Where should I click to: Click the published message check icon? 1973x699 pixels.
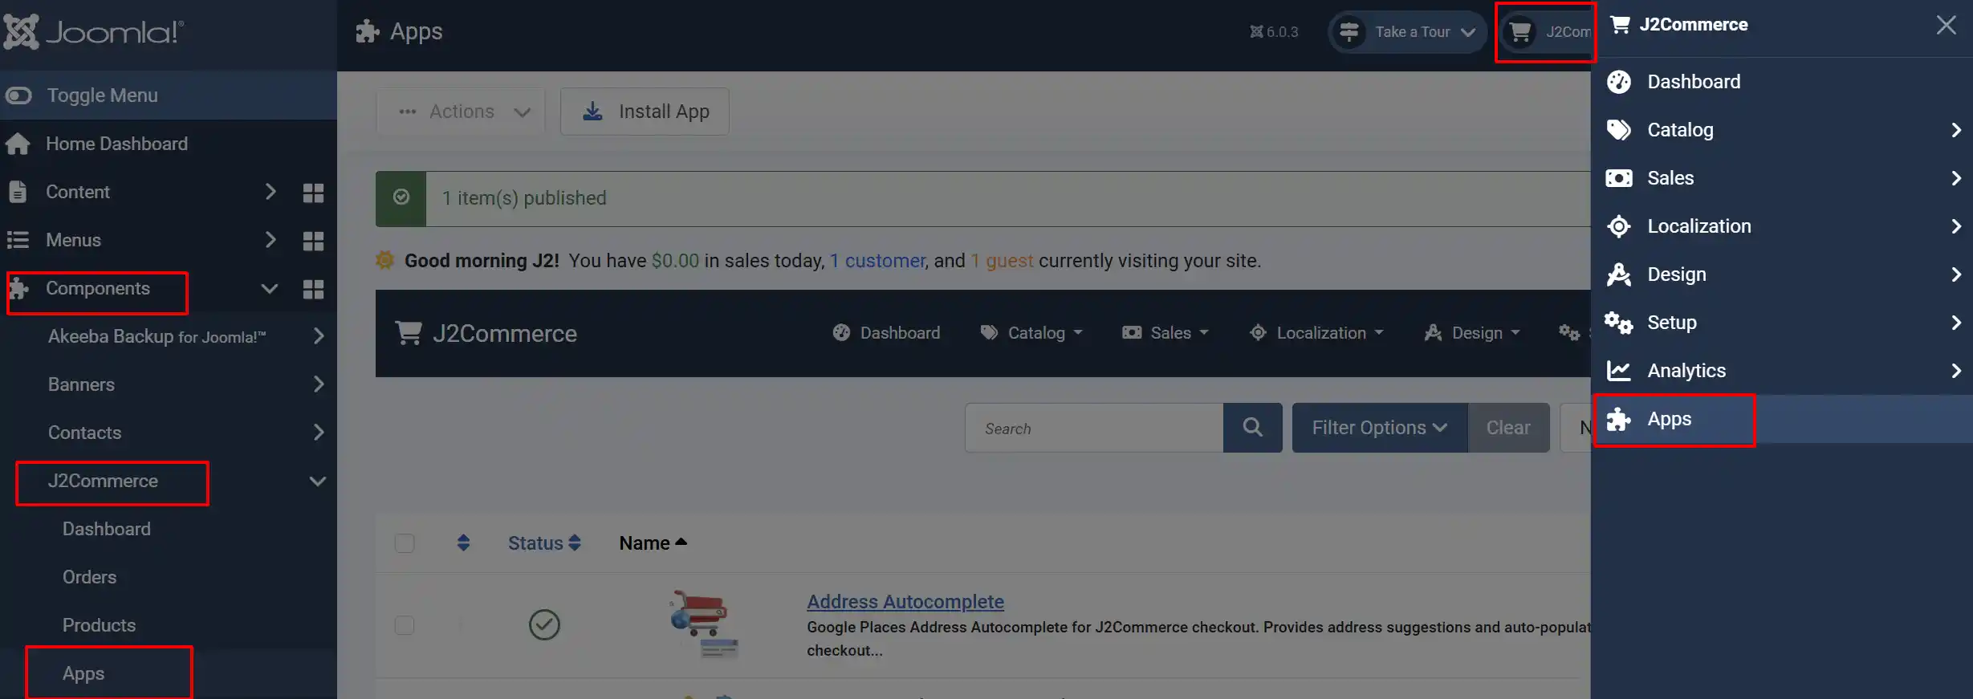[x=401, y=197]
